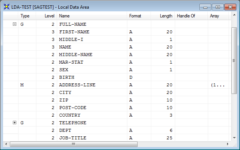240x150 pixels.
Task: Select the ADDRESS-LINE field name
Action: click(x=77, y=85)
